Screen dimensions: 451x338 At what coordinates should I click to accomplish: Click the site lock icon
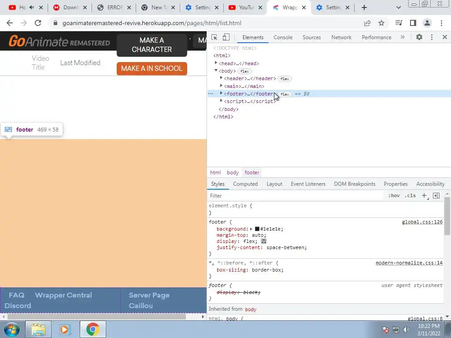tap(55, 23)
